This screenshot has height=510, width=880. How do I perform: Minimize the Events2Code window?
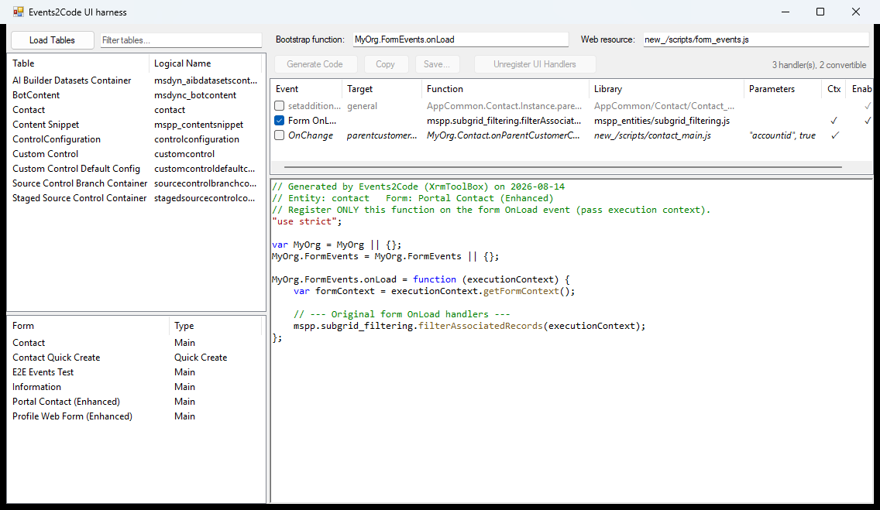tap(785, 12)
